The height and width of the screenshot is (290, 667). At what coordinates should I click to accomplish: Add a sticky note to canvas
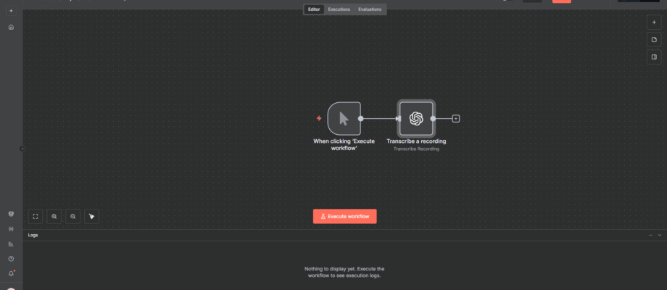(653, 39)
